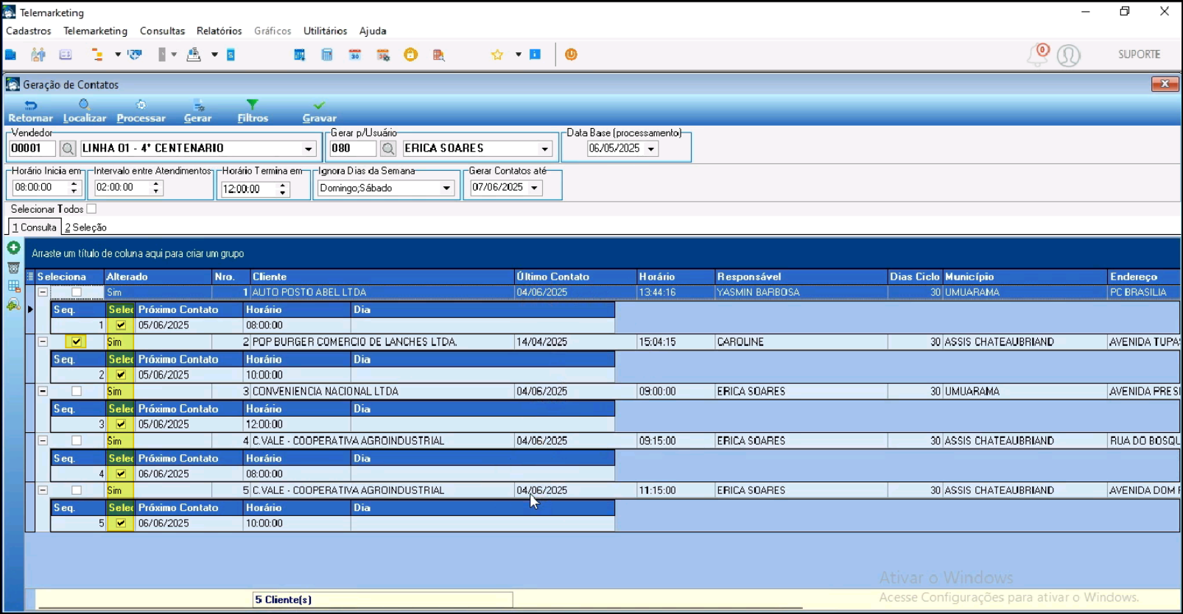
Task: Click the trash sidebar icon
Action: click(13, 267)
